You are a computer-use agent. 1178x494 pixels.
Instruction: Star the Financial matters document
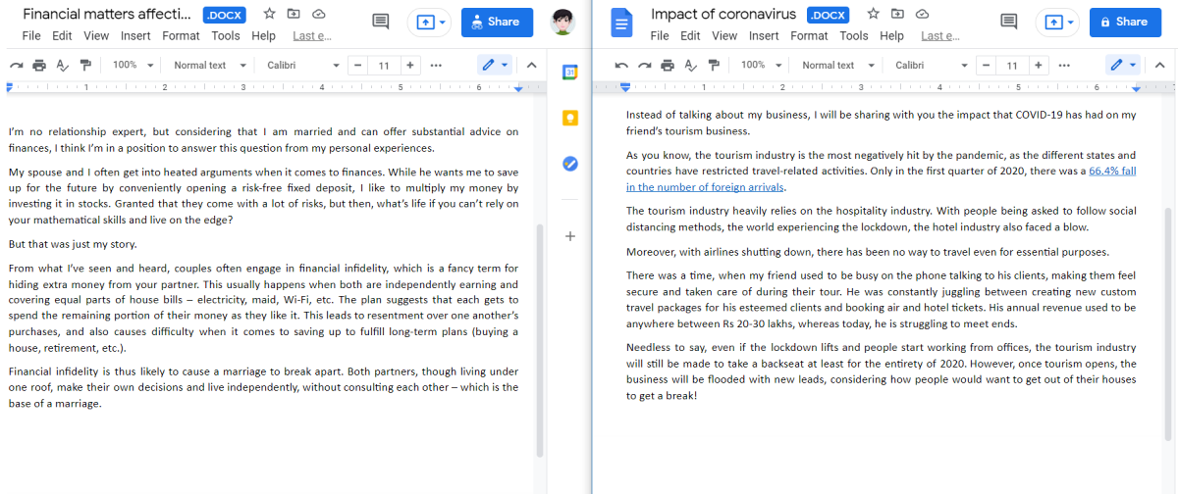269,15
